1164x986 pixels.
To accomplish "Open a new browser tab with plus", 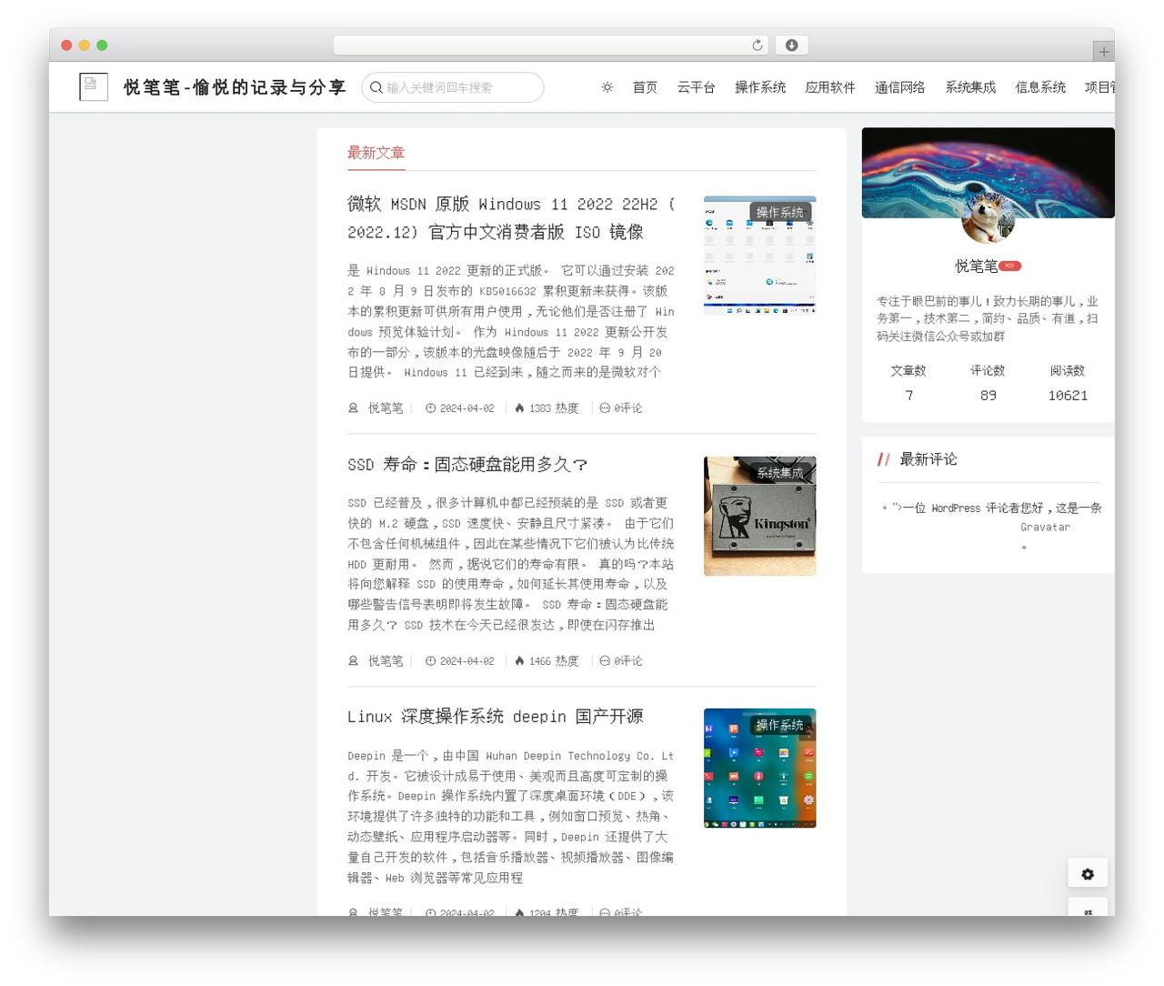I will pyautogui.click(x=1104, y=52).
